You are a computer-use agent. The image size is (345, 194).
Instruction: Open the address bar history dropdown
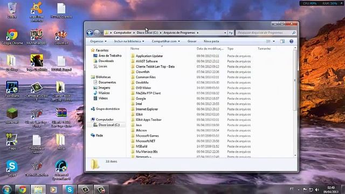point(225,32)
